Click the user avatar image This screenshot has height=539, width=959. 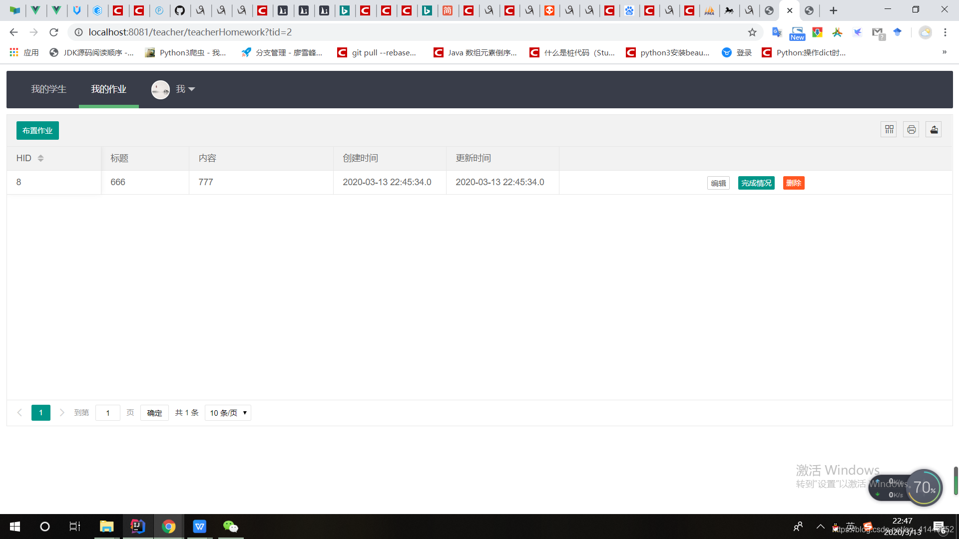coord(160,89)
